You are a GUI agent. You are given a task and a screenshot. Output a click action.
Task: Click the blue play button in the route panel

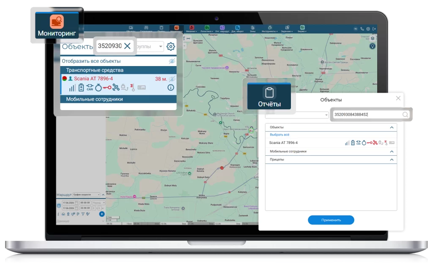click(x=101, y=214)
